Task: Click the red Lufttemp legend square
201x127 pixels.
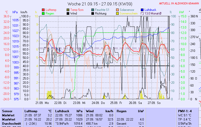Action: click(x=43, y=10)
